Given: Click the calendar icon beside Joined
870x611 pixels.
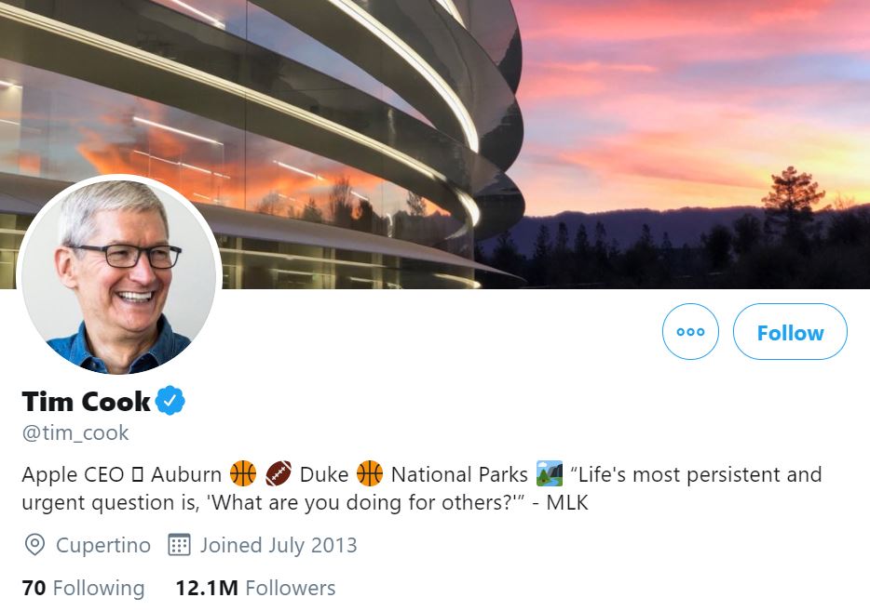Looking at the screenshot, I should (179, 545).
